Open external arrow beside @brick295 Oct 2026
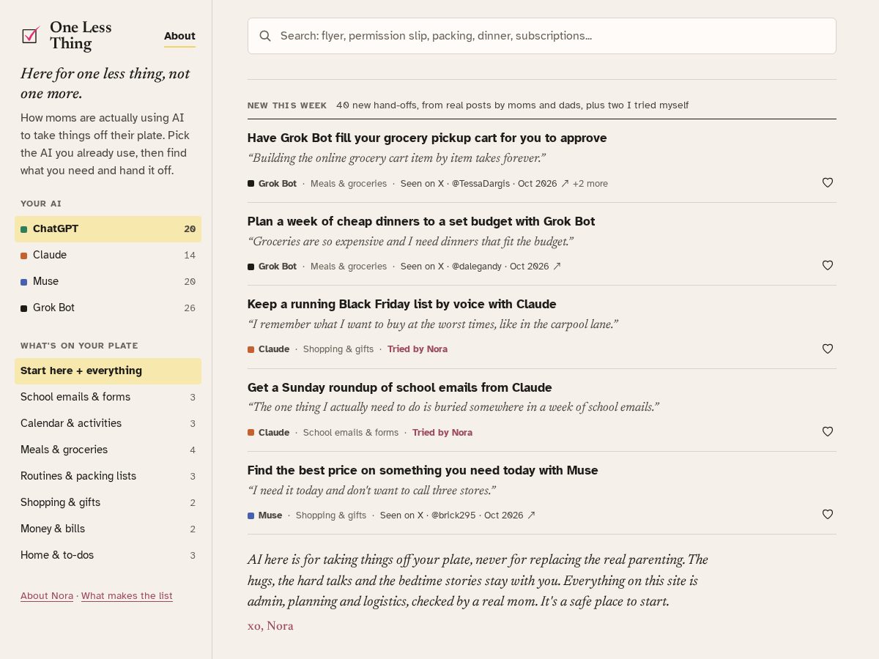879x659 pixels. [531, 515]
